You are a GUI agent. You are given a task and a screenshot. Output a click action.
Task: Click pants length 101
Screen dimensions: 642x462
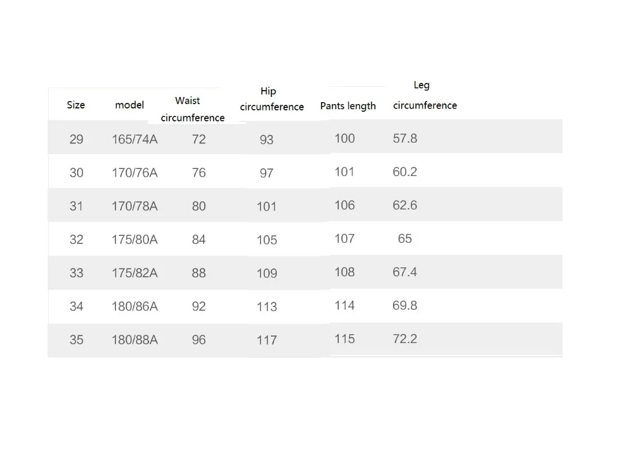coord(345,172)
